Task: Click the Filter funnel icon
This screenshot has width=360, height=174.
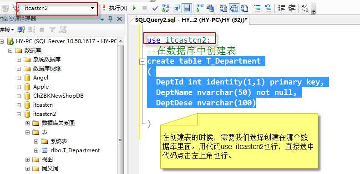Action: (x=53, y=30)
